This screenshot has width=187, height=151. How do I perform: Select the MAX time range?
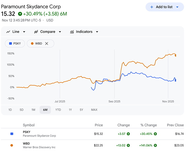94,110
